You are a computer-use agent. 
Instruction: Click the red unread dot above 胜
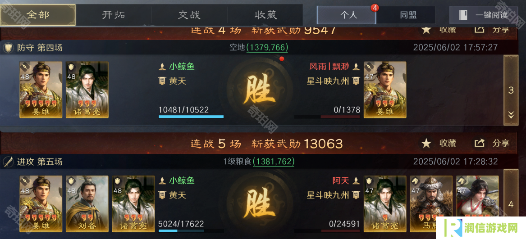(282, 59)
